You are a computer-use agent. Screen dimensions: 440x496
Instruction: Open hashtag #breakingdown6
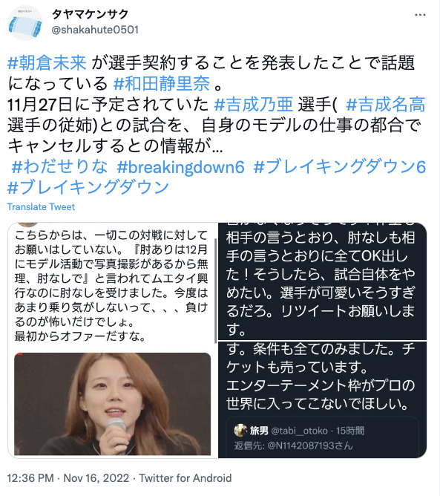coord(181,167)
